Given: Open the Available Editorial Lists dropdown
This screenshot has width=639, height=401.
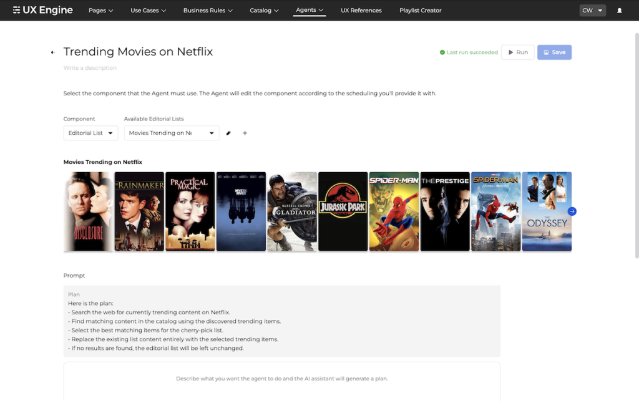Looking at the screenshot, I should click(x=172, y=133).
